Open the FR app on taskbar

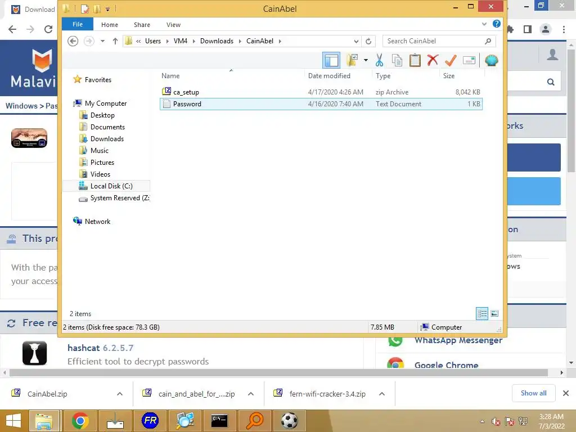pyautogui.click(x=150, y=421)
